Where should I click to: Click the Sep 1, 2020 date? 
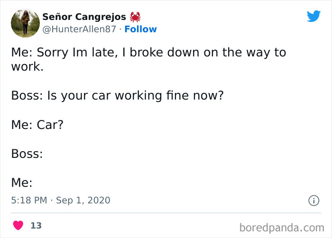(83, 201)
